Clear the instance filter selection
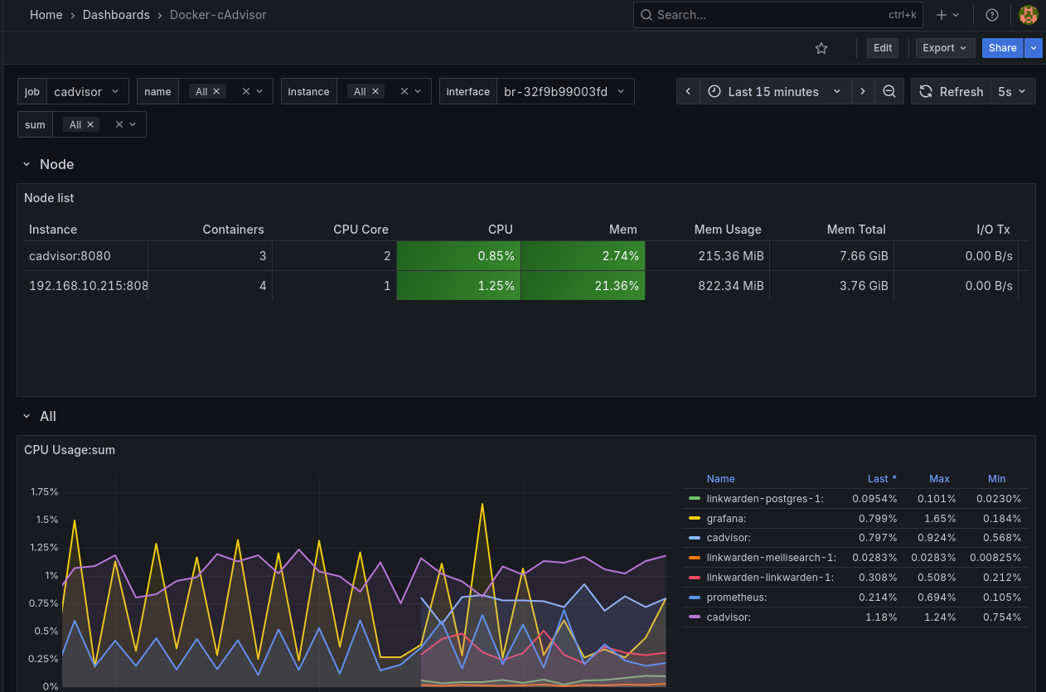The height and width of the screenshot is (692, 1046). click(404, 91)
